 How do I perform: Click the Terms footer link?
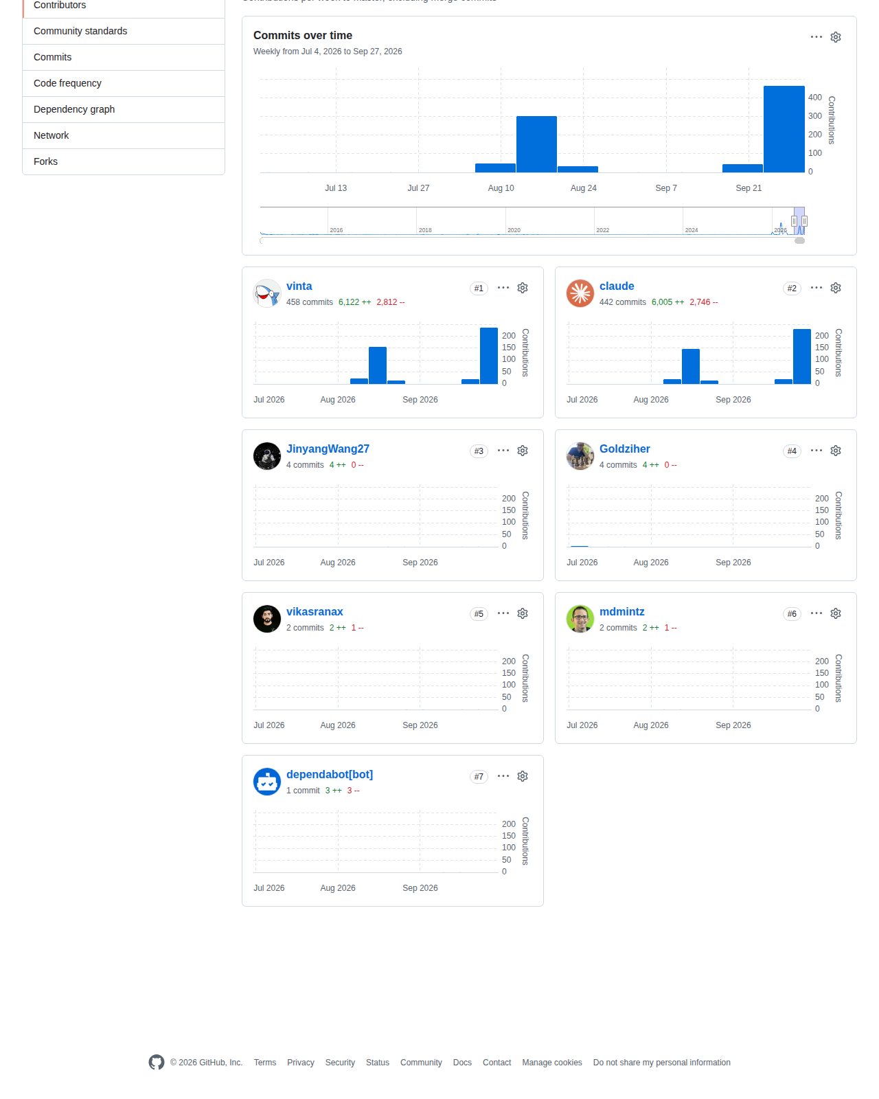point(265,1063)
